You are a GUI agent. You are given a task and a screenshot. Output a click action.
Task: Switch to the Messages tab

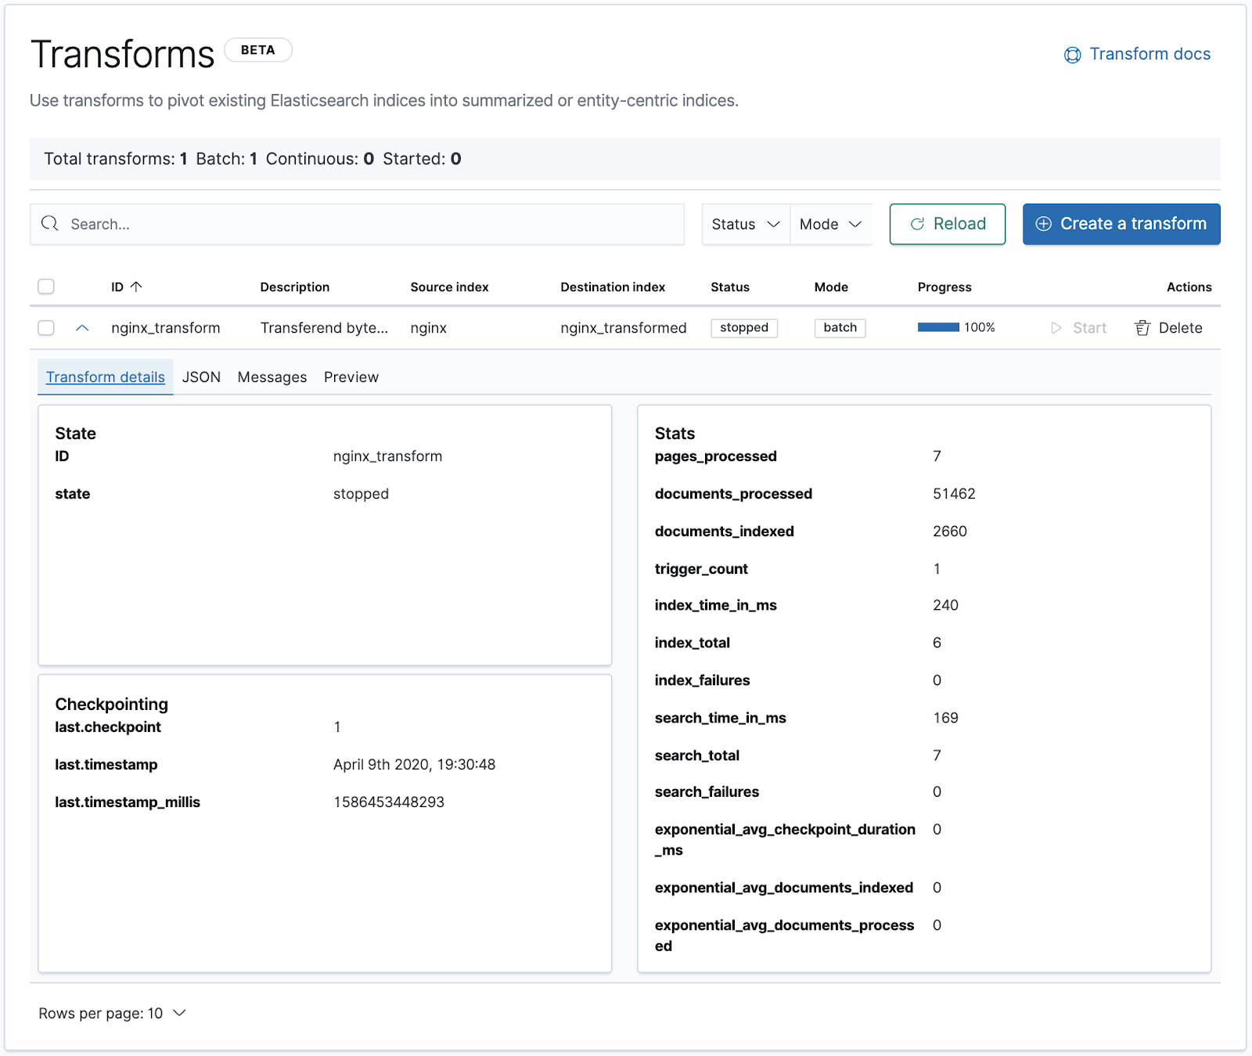272,377
